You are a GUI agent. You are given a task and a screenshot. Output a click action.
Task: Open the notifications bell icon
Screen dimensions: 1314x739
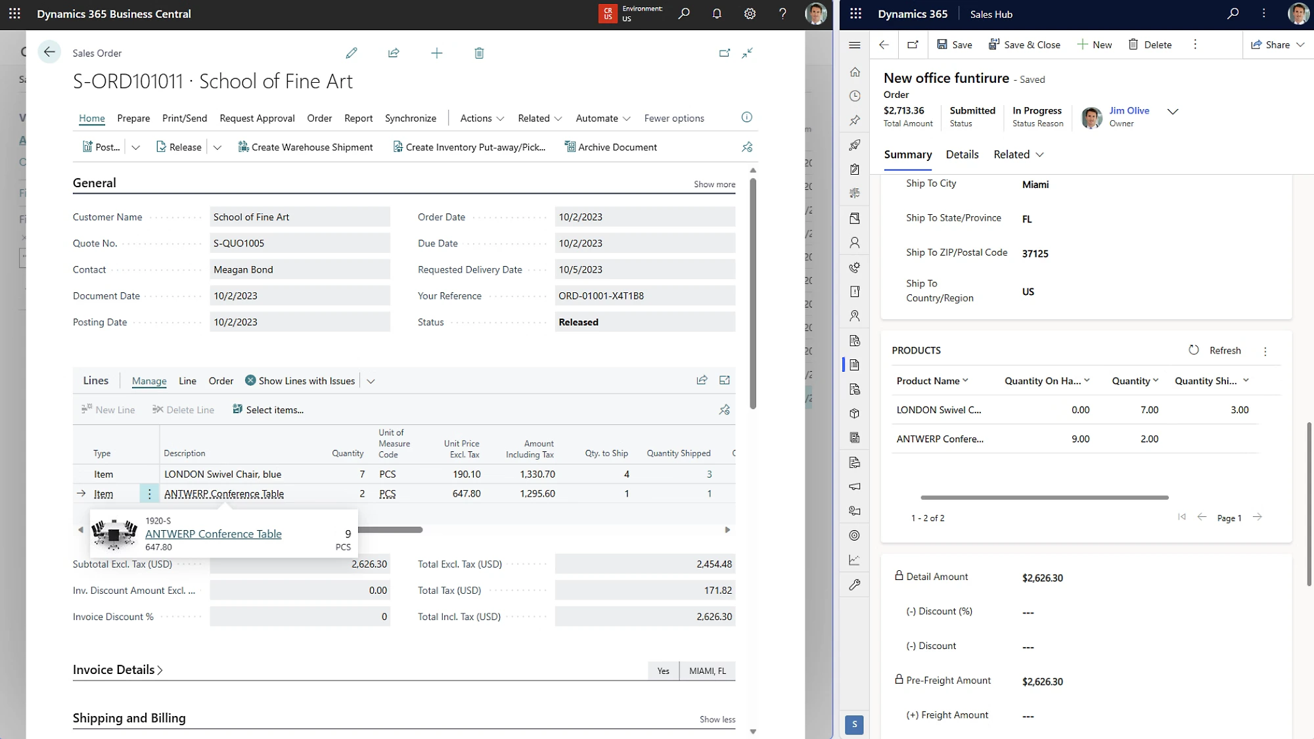717,13
